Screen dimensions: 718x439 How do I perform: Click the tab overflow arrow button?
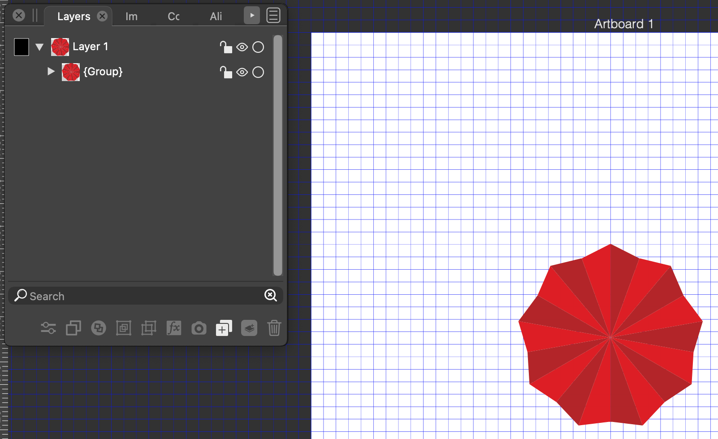point(252,16)
